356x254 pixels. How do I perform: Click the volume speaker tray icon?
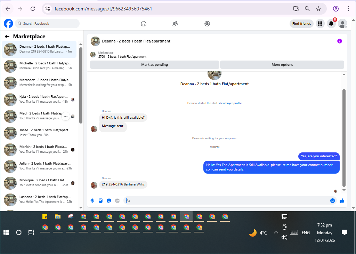284,237
